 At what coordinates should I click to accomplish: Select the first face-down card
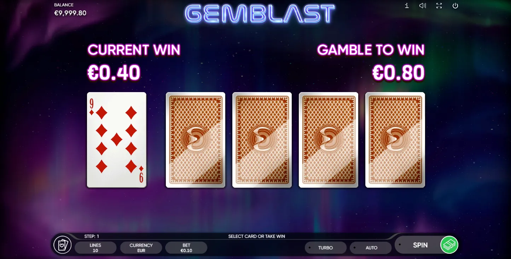pyautogui.click(x=196, y=140)
